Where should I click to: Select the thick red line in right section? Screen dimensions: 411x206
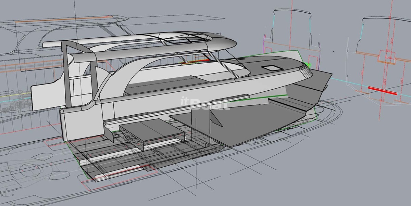382,91
